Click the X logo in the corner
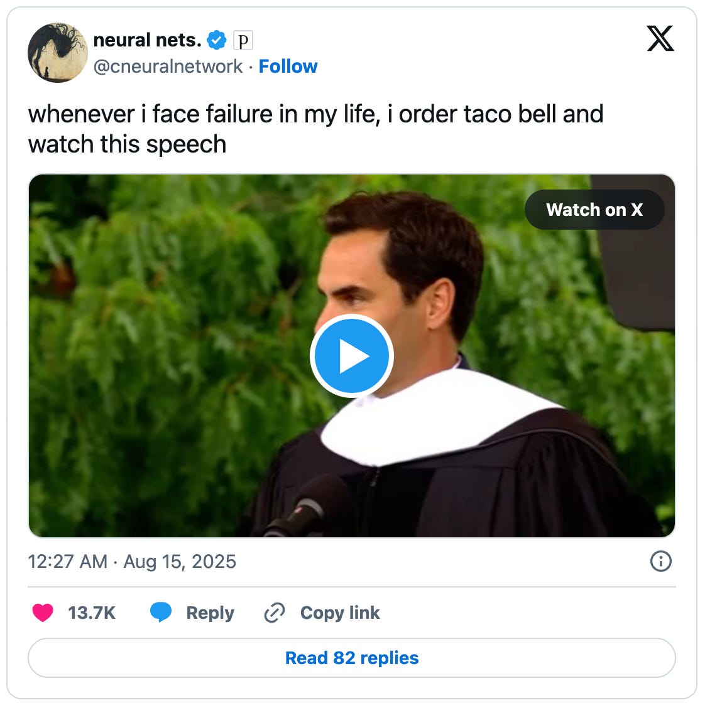This screenshot has width=705, height=708. (660, 38)
